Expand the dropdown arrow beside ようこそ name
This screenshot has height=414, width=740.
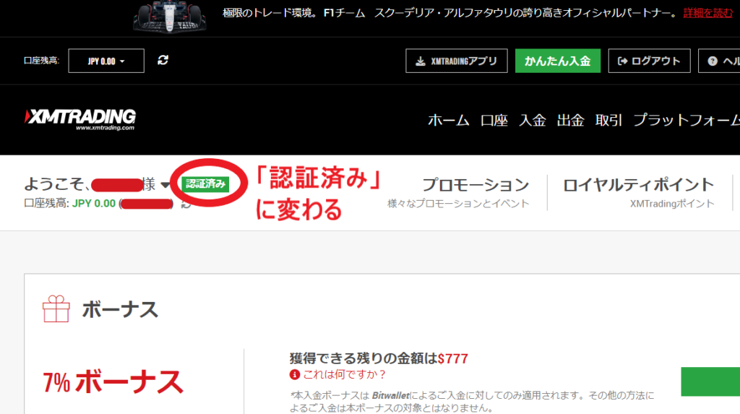165,186
